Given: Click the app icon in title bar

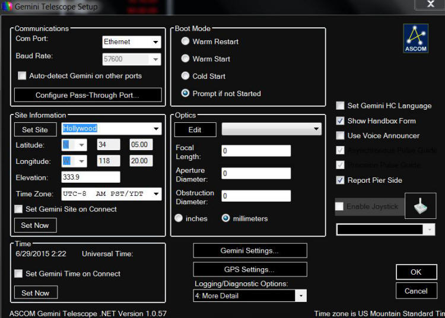Looking at the screenshot, I should (7, 7).
